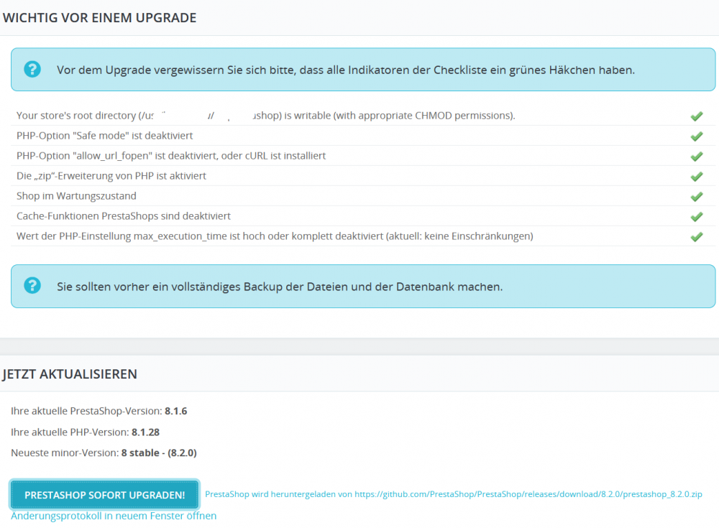Click the green checkmark for root directory writable
Screen dimensions: 719x528
[697, 116]
